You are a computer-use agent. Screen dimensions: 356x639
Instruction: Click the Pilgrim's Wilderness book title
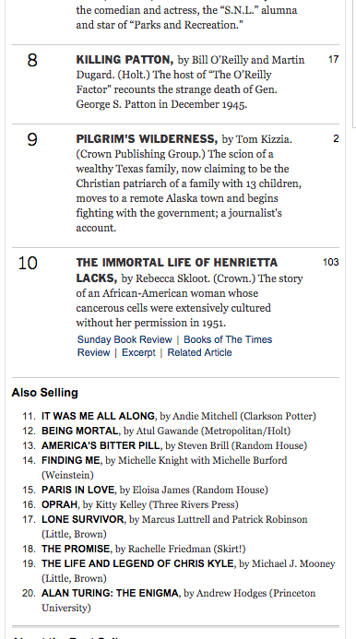point(147,139)
